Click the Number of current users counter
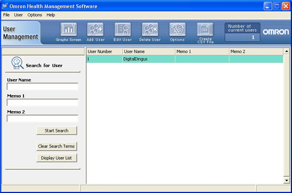Screen dimensions: 292x193 (x=242, y=32)
